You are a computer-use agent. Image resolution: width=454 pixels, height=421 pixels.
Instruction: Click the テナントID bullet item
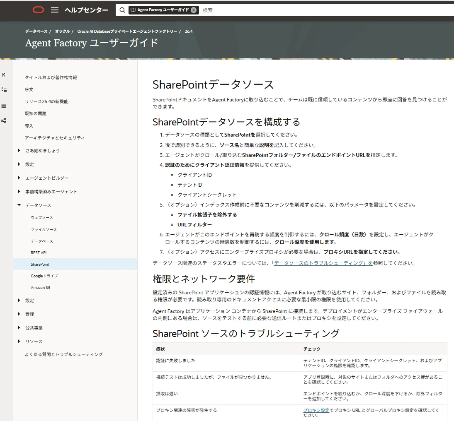190,185
